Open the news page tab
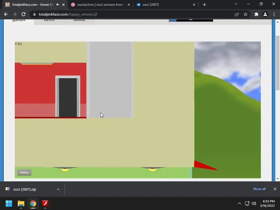The image size is (280, 210). tap(49, 20)
